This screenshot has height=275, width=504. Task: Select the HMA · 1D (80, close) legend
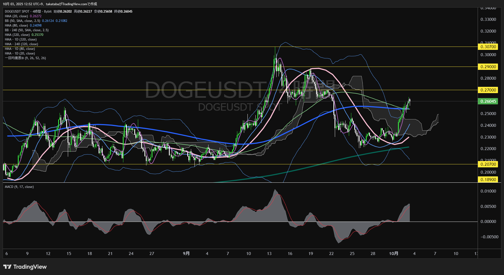click(x=20, y=49)
